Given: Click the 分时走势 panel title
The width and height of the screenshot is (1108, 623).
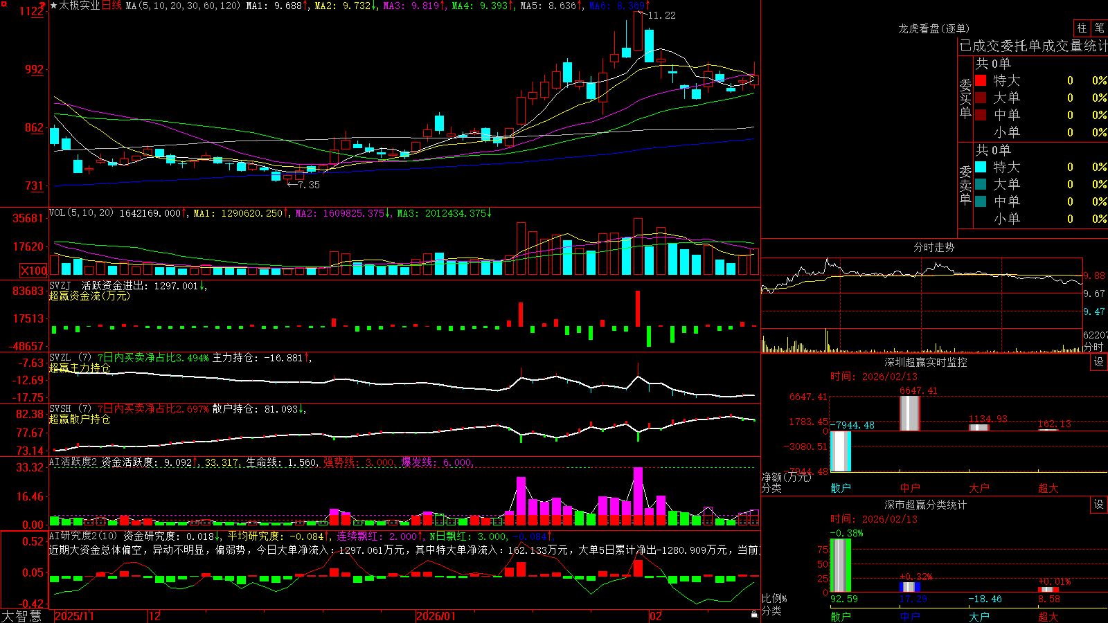Looking at the screenshot, I should coord(933,247).
